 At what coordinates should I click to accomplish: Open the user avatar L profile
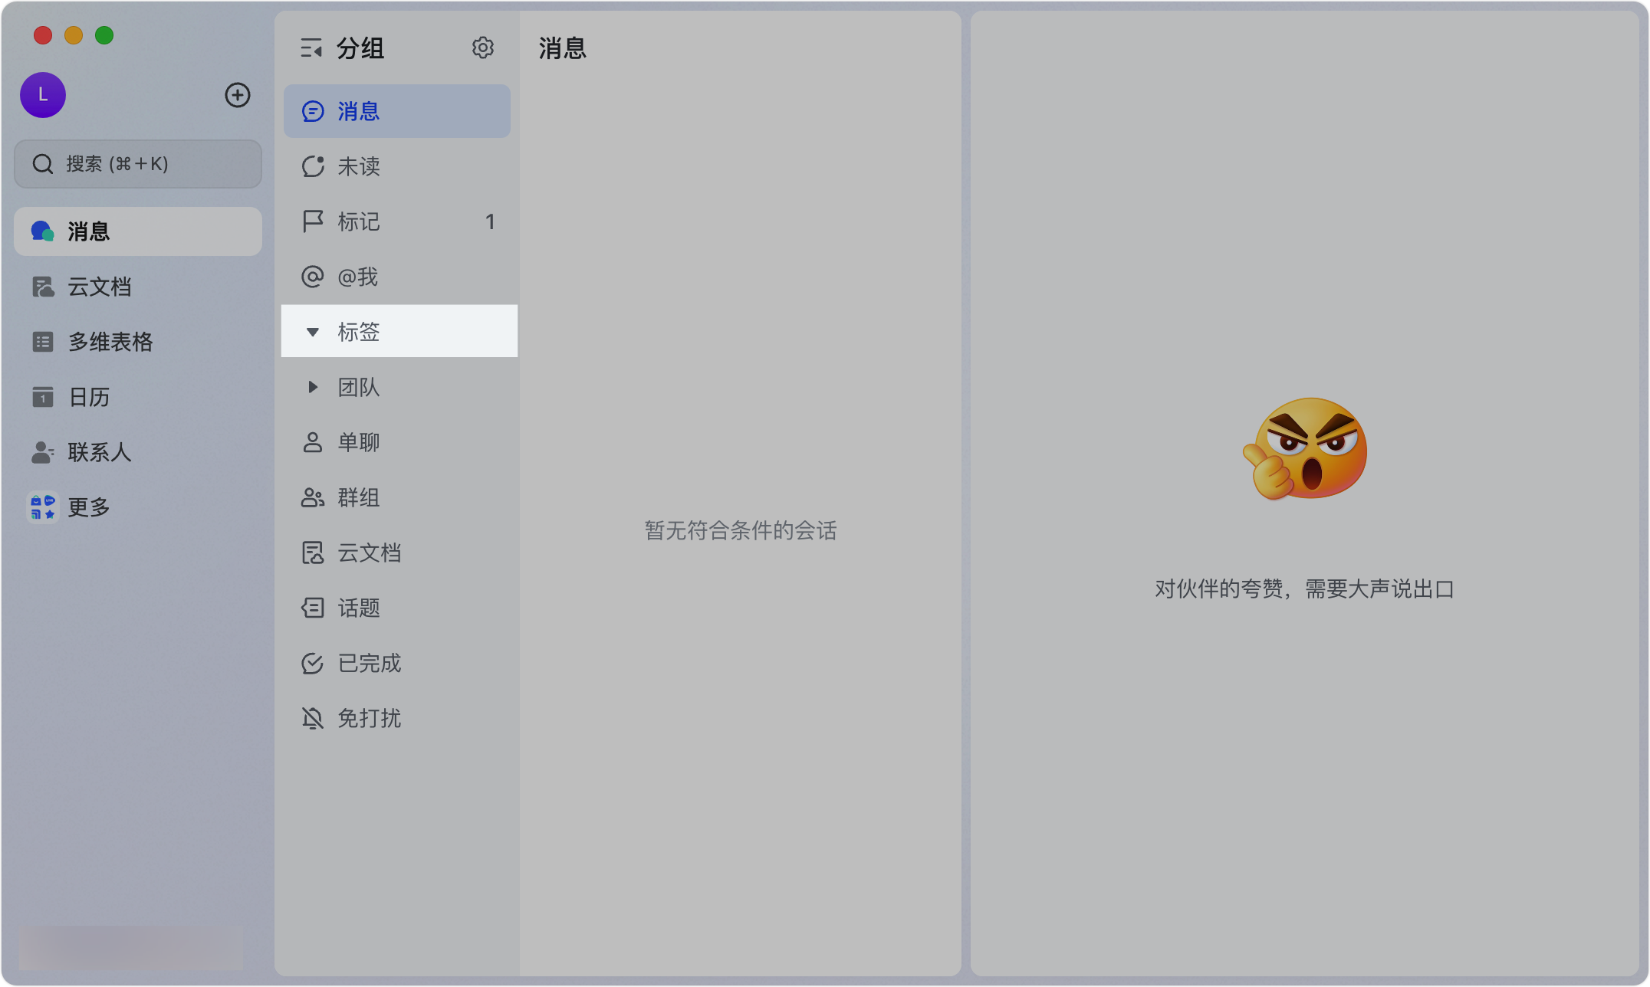coord(43,95)
